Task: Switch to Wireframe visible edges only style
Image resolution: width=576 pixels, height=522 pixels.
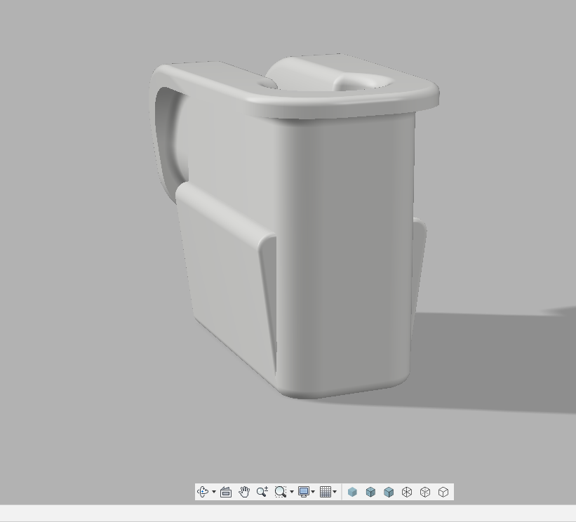Action: click(x=443, y=492)
